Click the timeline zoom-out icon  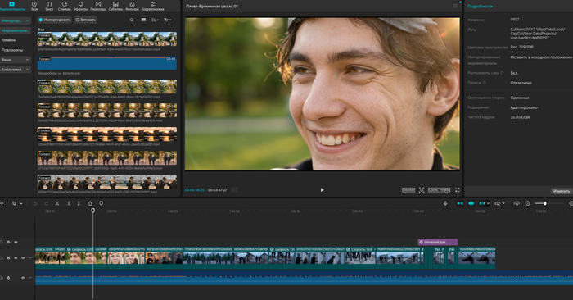[x=527, y=203]
